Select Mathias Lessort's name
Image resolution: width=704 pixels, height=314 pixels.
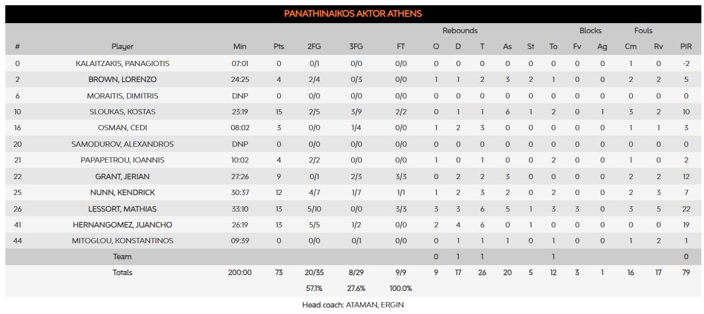click(x=123, y=208)
